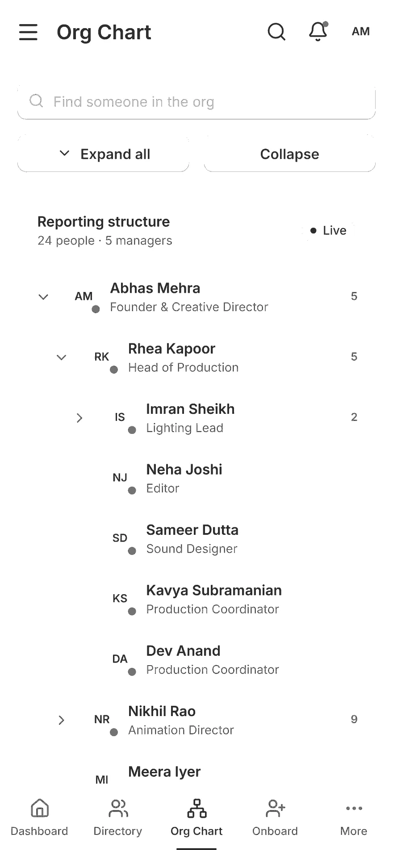The image size is (393, 850).
Task: Open the IS avatar for Imran Sheikh
Action: [120, 417]
